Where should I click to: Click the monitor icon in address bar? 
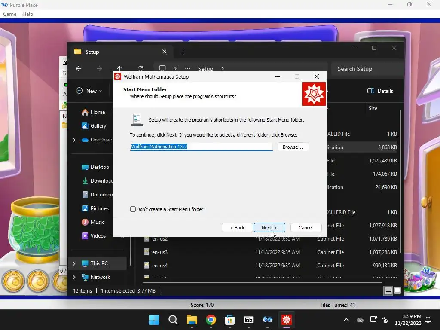coord(162,68)
